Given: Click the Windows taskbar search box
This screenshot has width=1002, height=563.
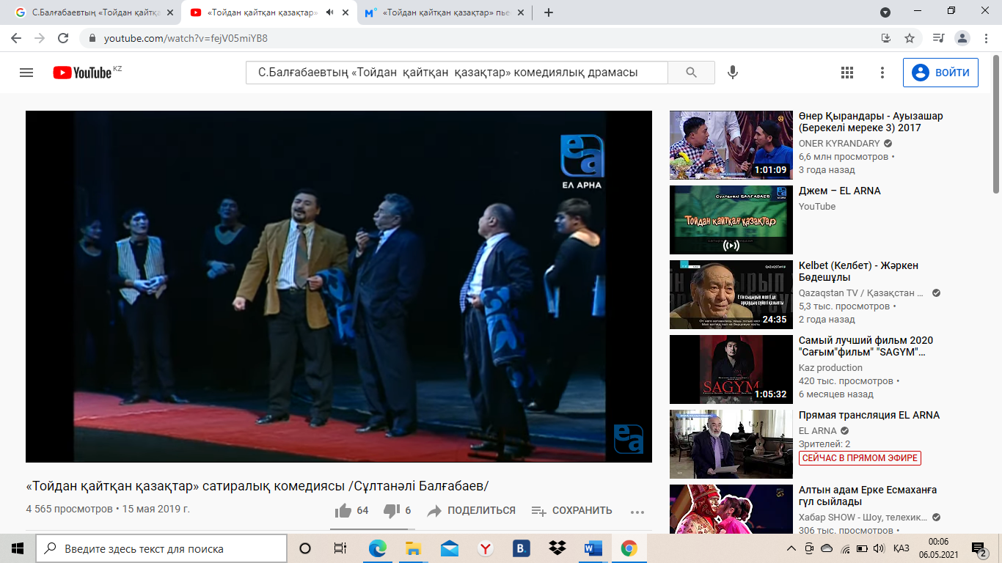Looking at the screenshot, I should pyautogui.click(x=161, y=548).
